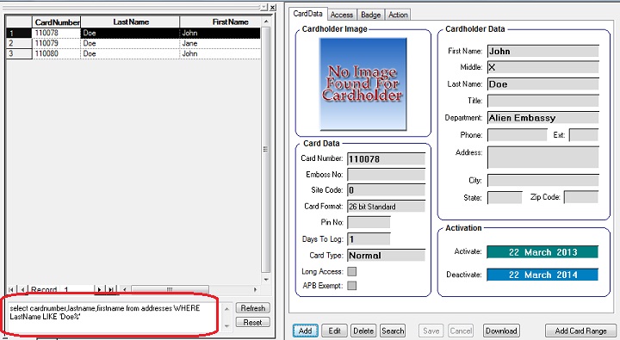Viewport: 620px width, 340px height.
Task: Click the Days To Log field
Action: tap(369, 239)
